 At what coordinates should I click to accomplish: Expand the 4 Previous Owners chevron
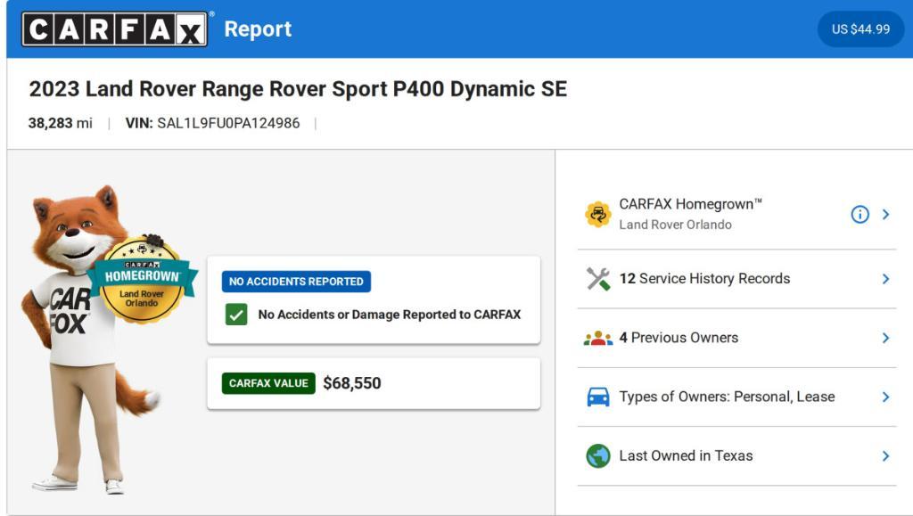tap(885, 338)
